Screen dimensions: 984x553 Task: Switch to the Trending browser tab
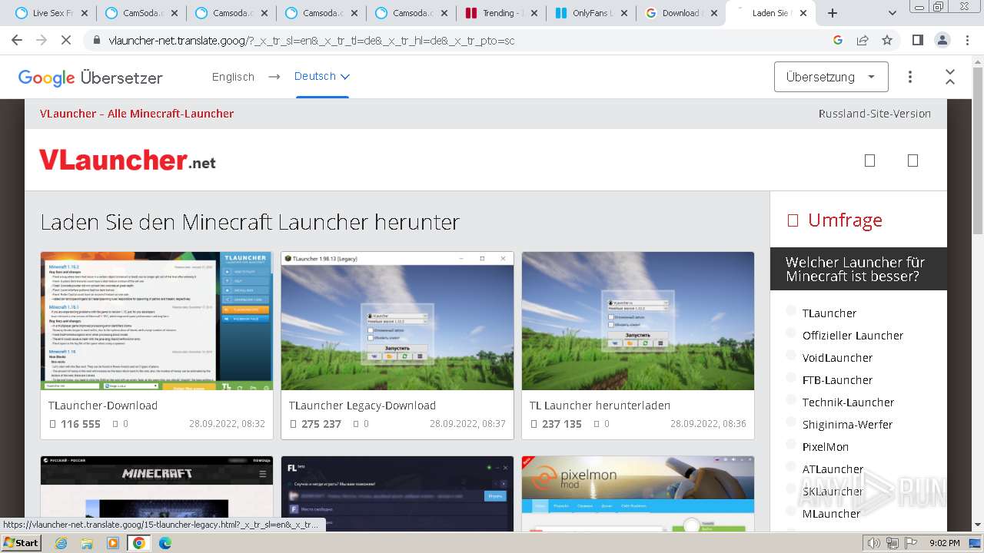click(x=500, y=13)
